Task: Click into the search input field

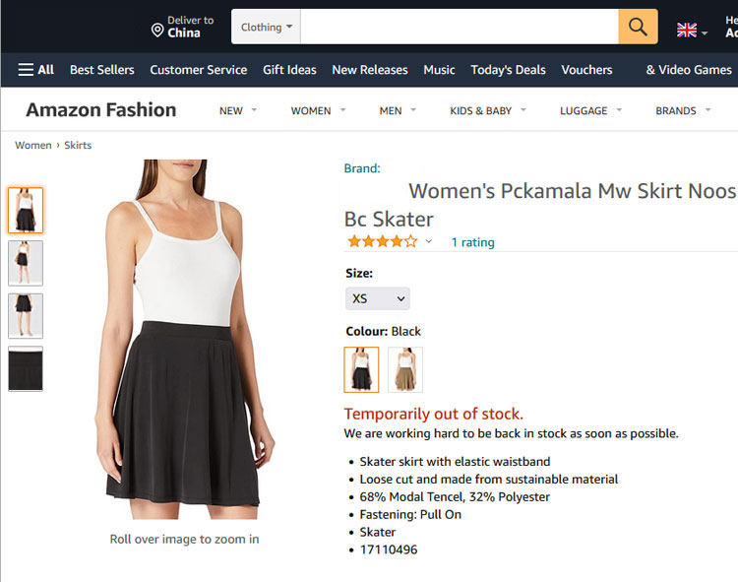Action: click(x=459, y=27)
